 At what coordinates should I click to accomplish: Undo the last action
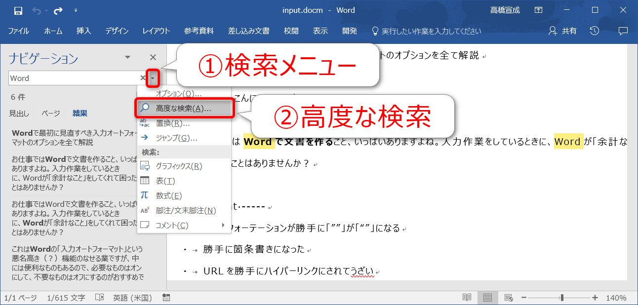click(37, 10)
